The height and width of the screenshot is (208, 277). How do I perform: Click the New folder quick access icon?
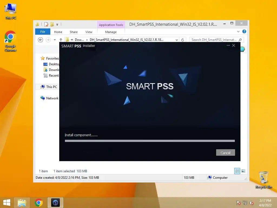point(52,24)
